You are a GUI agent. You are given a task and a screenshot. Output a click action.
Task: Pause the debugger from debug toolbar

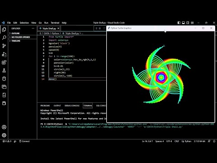click(x=99, y=29)
